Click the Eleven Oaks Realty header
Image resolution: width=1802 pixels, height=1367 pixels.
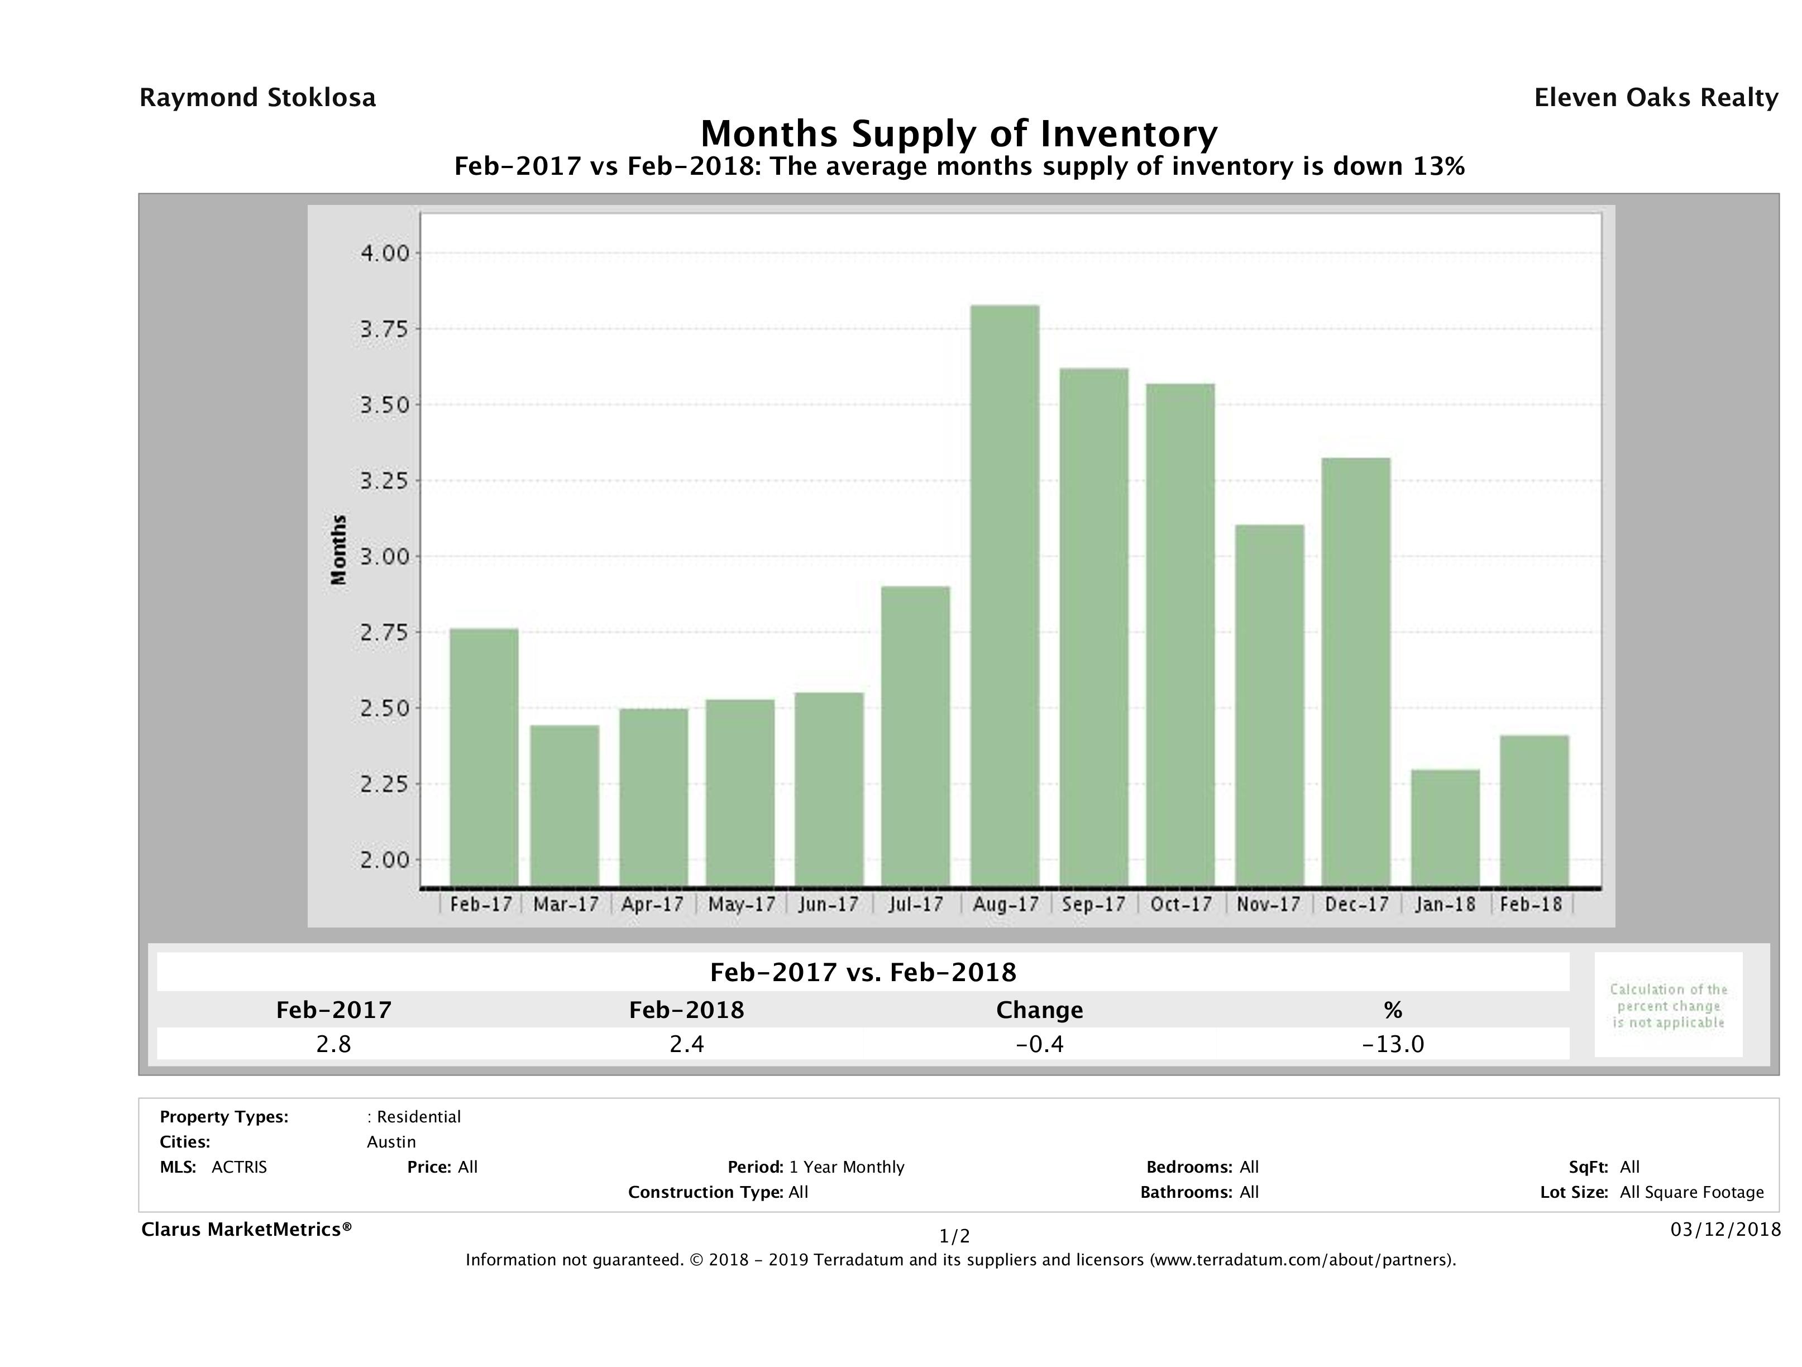tap(1655, 98)
